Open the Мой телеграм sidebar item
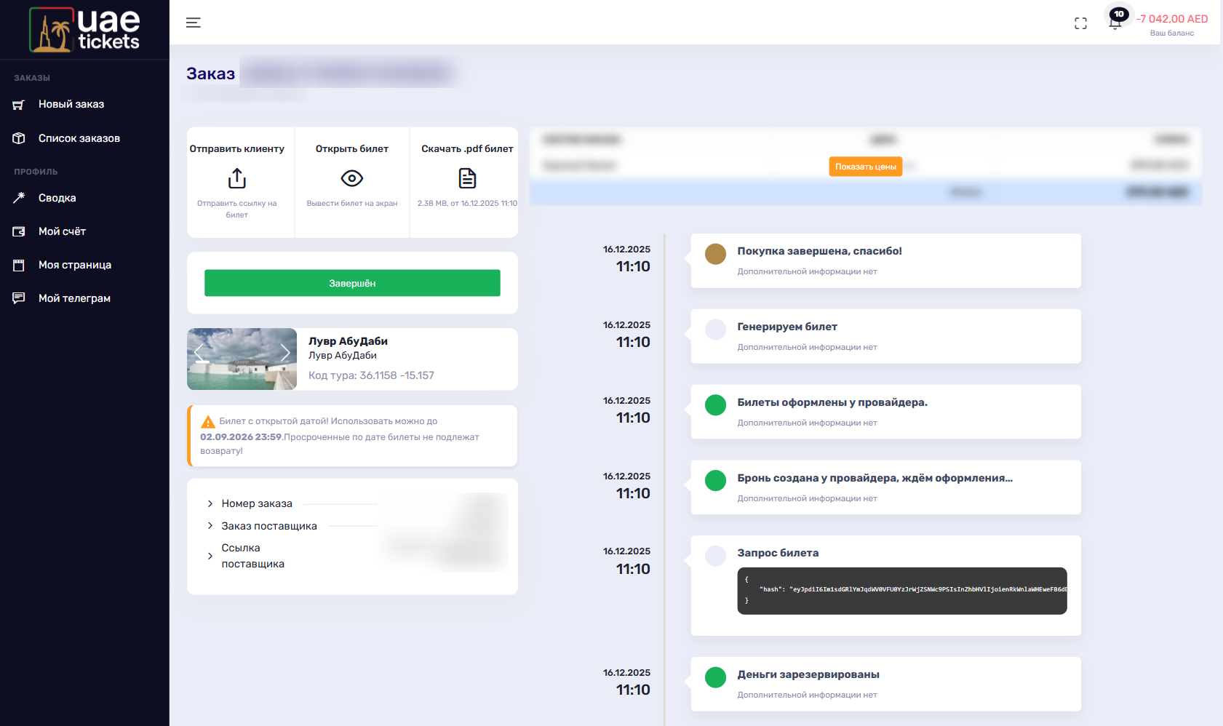 74,298
